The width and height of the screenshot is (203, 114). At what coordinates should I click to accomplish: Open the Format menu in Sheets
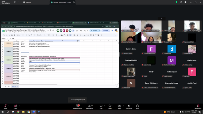(x=25, y=32)
